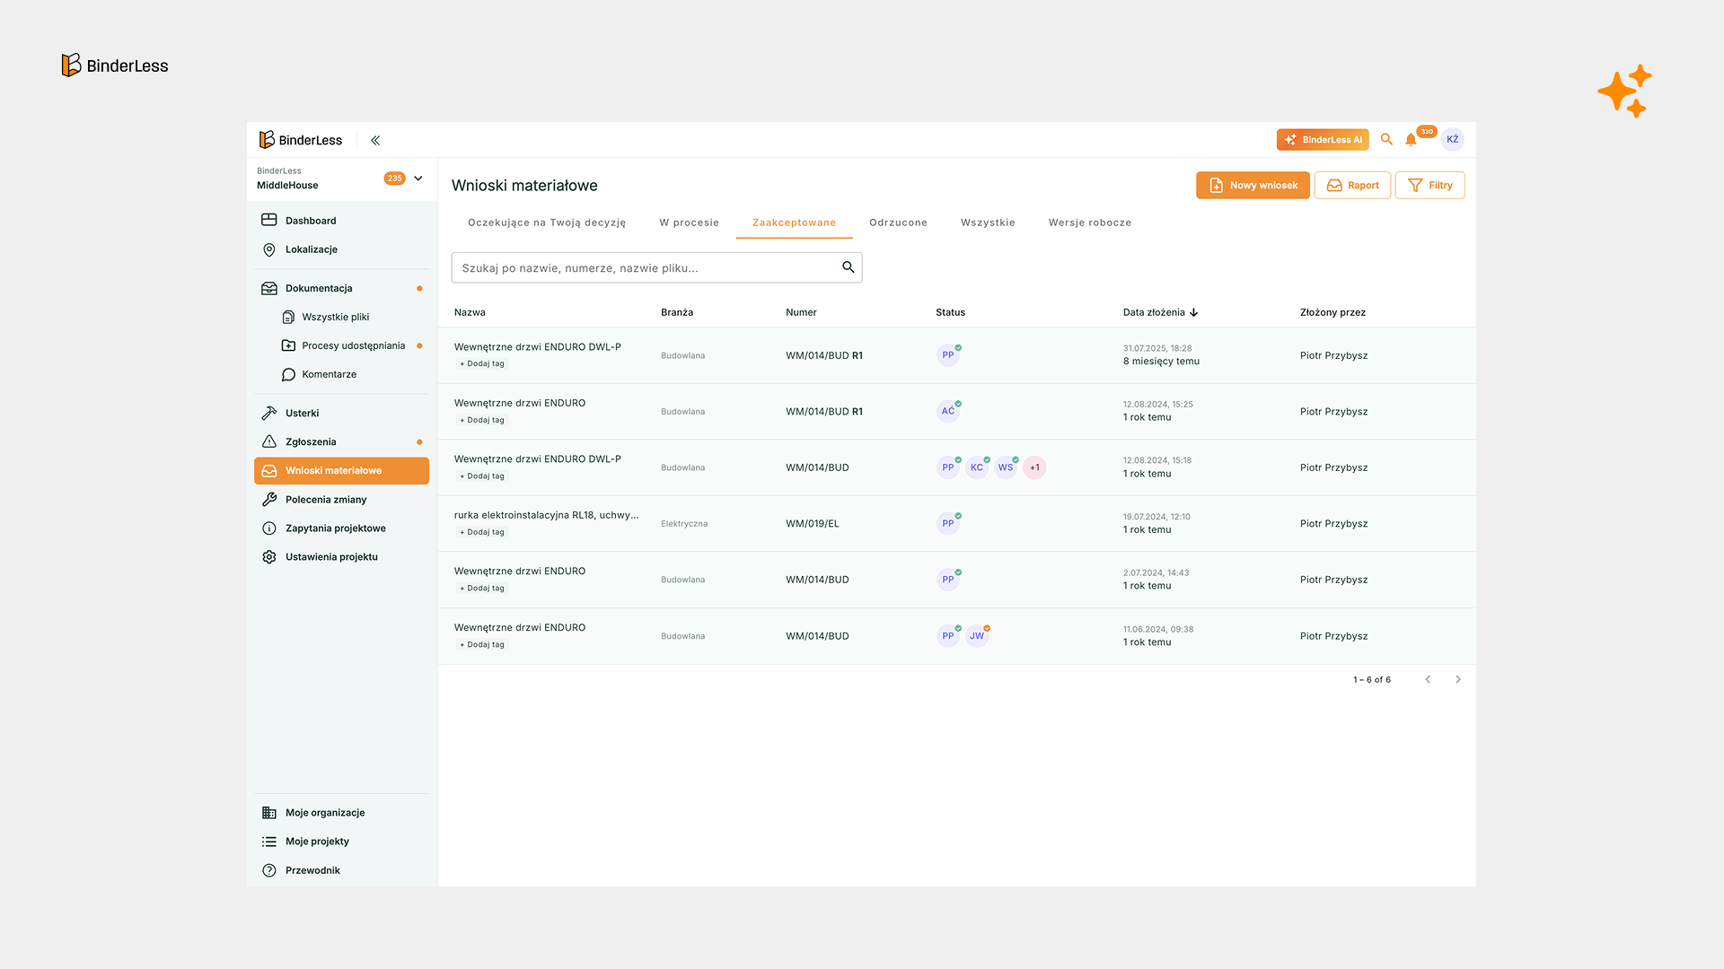Open Komentarze under Dokumentacja
This screenshot has width=1724, height=969.
tap(329, 374)
